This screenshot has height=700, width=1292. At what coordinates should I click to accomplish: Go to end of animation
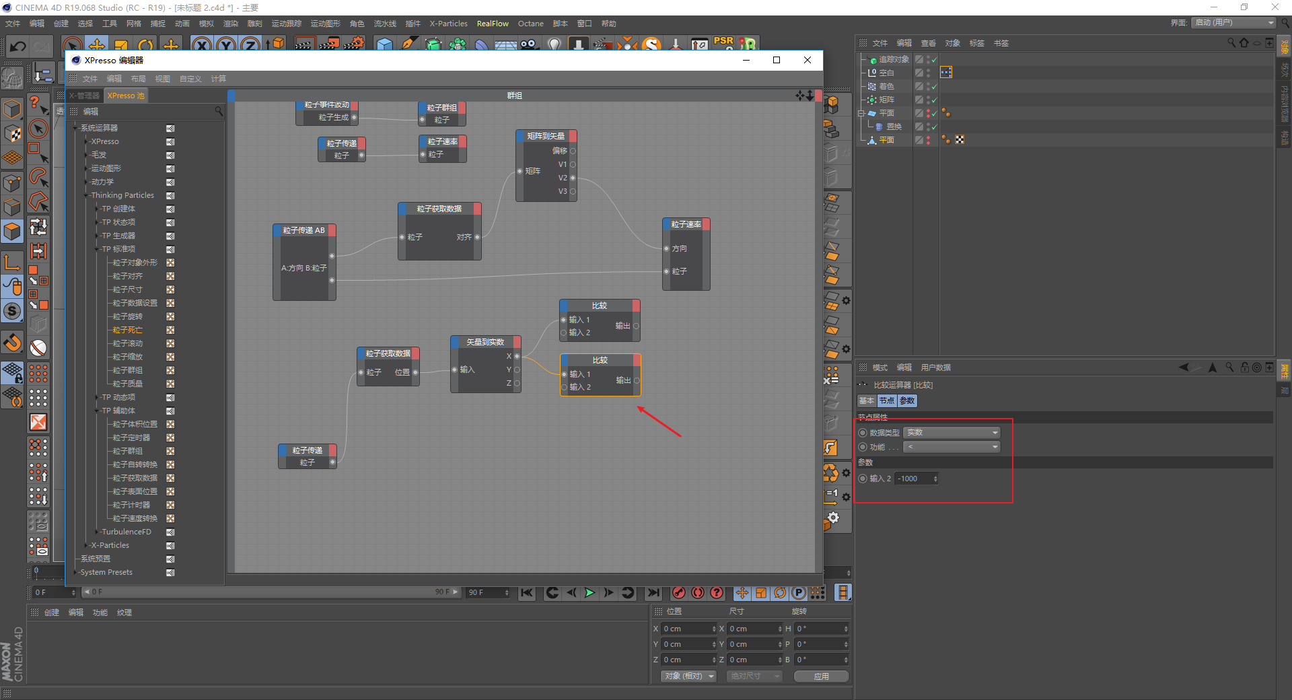(653, 592)
